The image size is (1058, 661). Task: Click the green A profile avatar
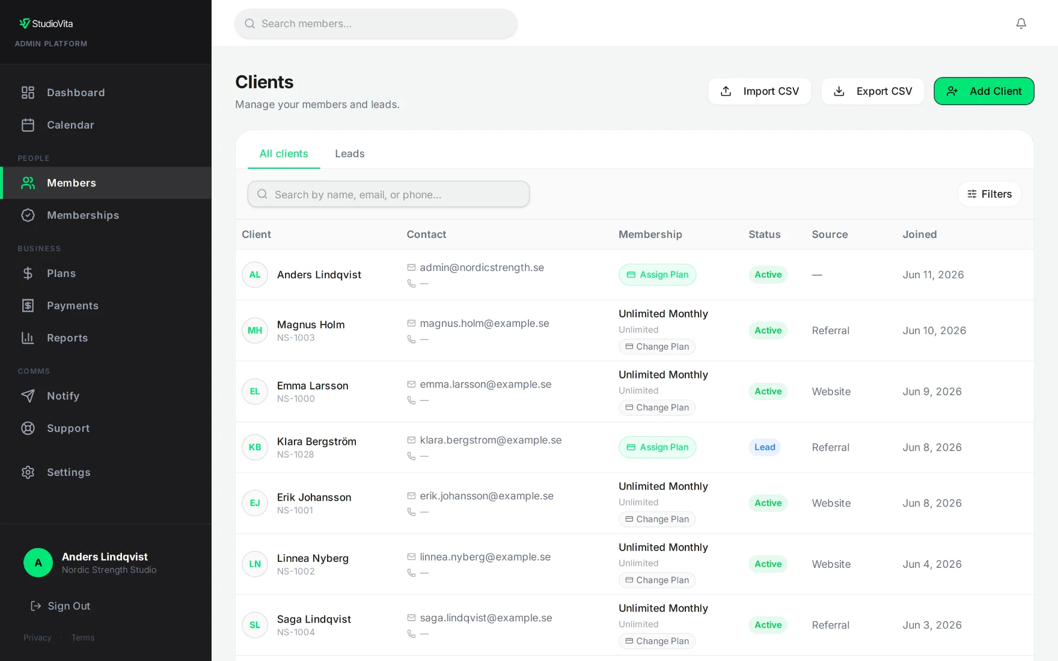38,562
